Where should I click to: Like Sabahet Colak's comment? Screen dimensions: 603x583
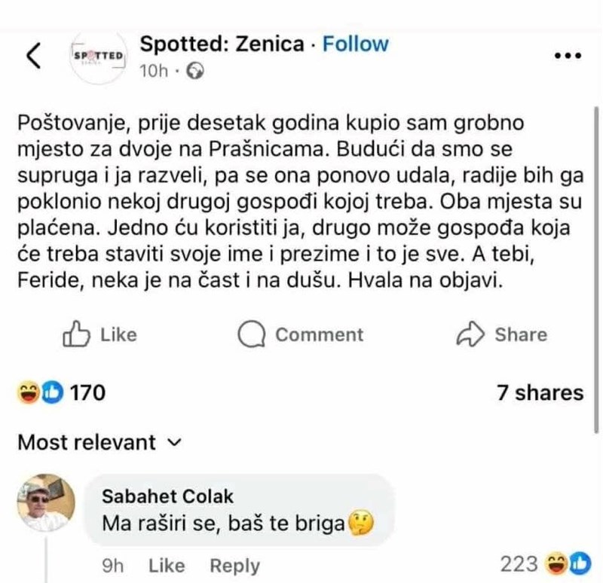(x=167, y=565)
